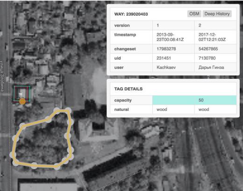Select user name Kachkaev
The image size is (243, 191).
[x=166, y=68]
